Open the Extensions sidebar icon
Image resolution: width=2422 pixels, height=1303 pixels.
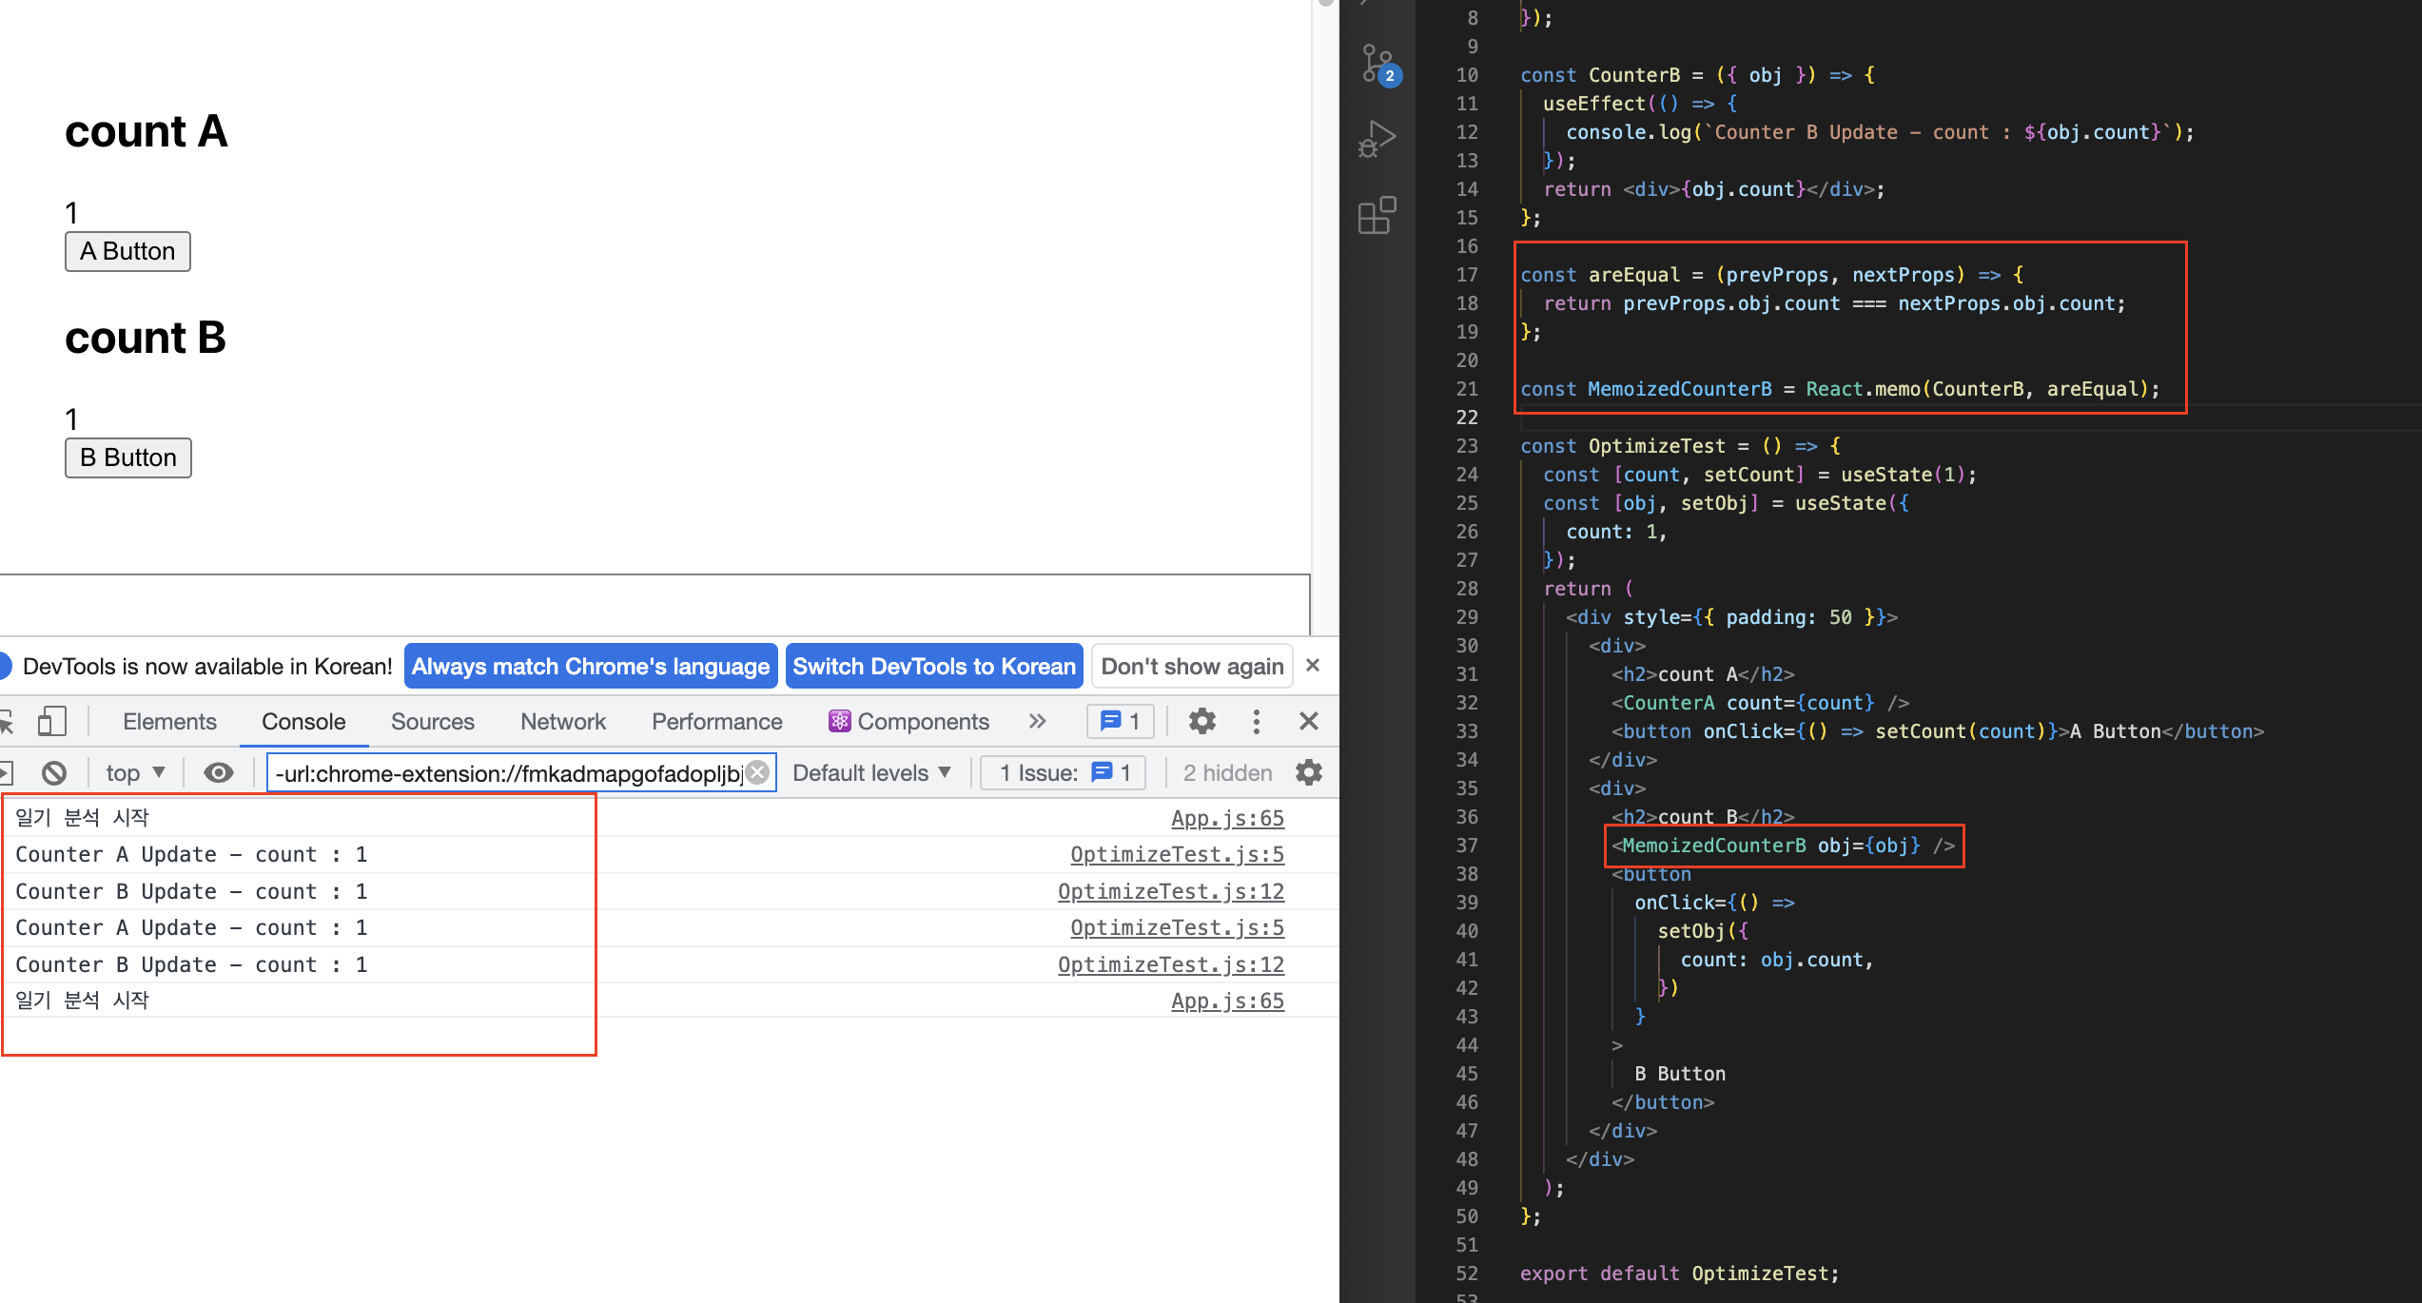[x=1377, y=216]
